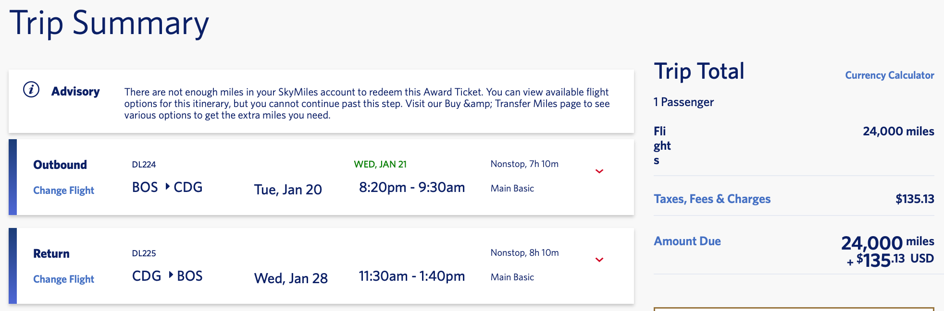The image size is (944, 311).
Task: Click the advisory message about SkyMiles
Action: click(x=366, y=104)
